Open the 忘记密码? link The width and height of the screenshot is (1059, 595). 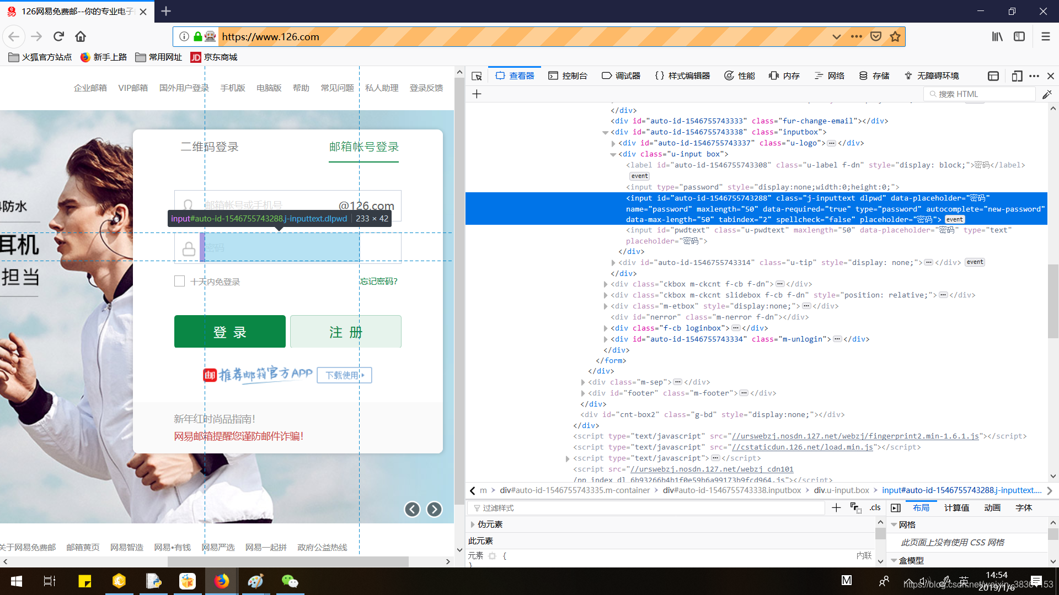[378, 281]
